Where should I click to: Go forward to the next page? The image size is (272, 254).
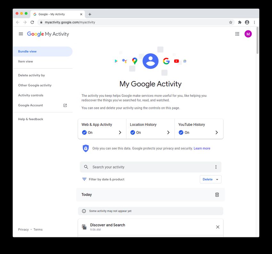point(25,22)
